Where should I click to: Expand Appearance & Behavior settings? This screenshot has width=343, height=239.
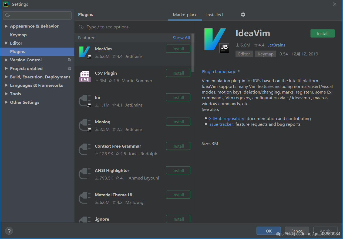pos(6,26)
